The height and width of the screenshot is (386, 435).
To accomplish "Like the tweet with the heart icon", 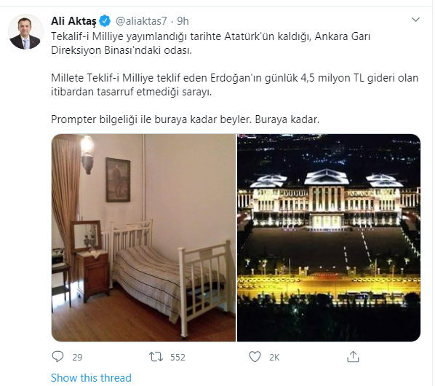I will click(x=255, y=357).
